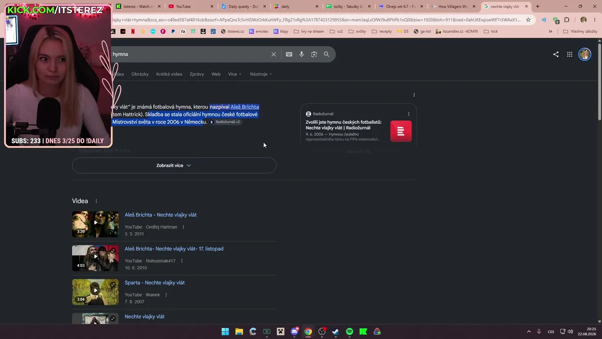Open a new browser tab

pyautogui.click(x=538, y=7)
